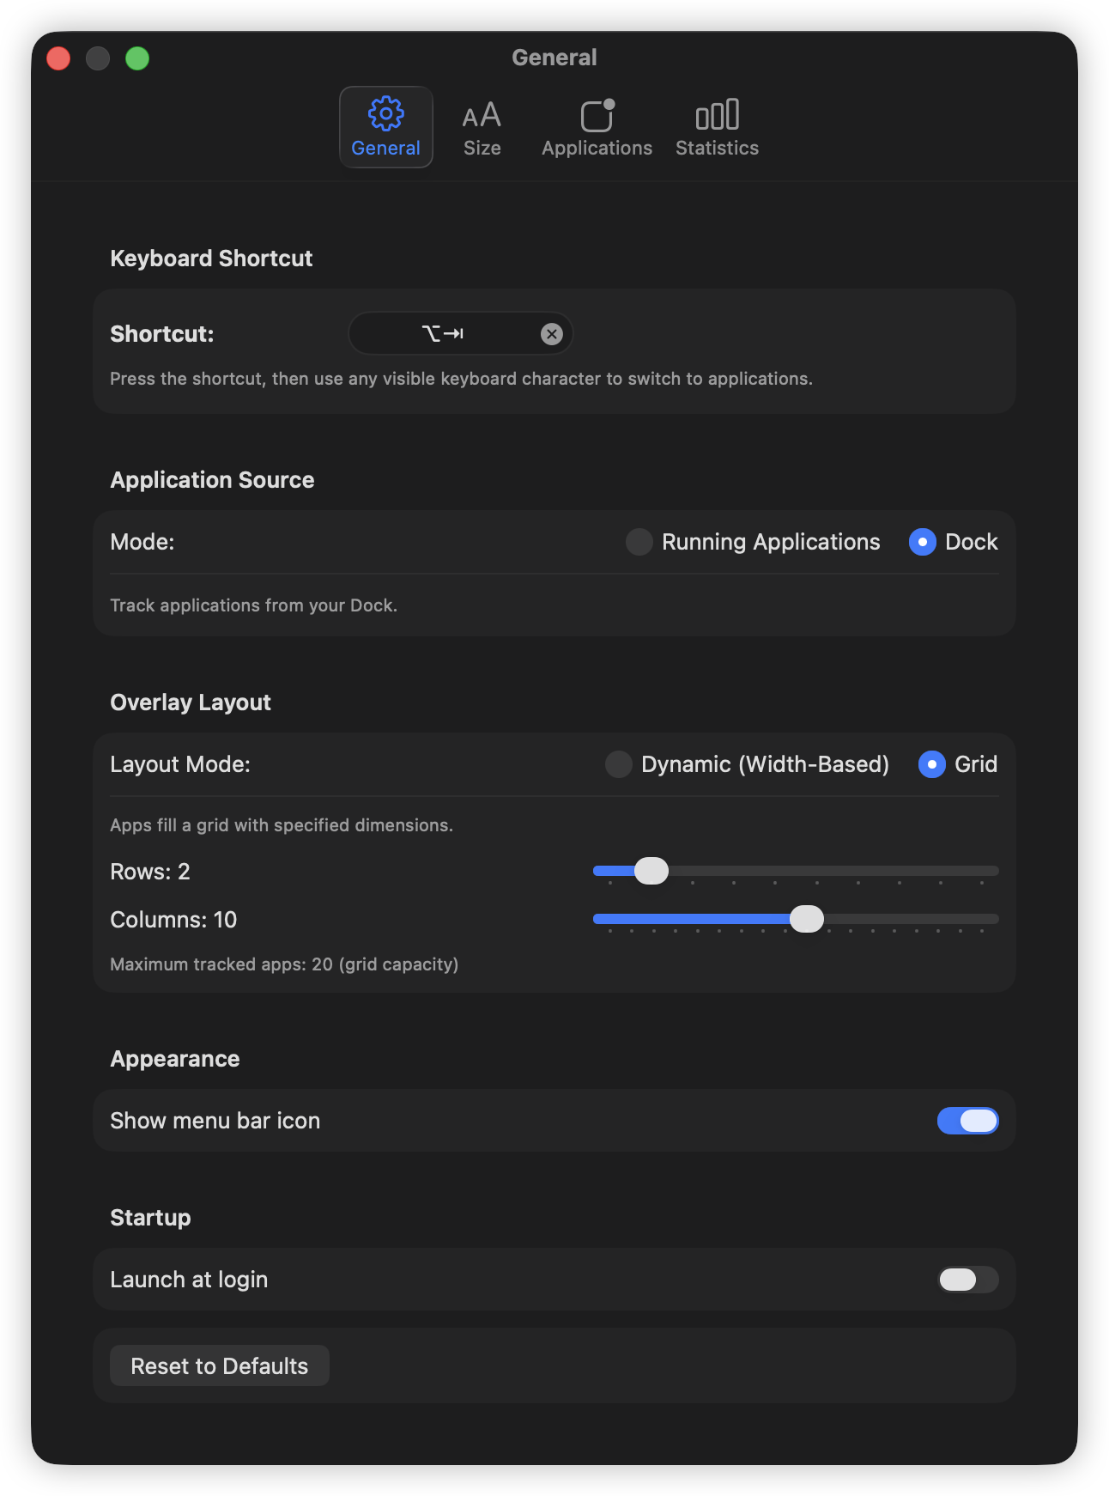Open the General tab gear icon
This screenshot has width=1109, height=1496.
[386, 127]
